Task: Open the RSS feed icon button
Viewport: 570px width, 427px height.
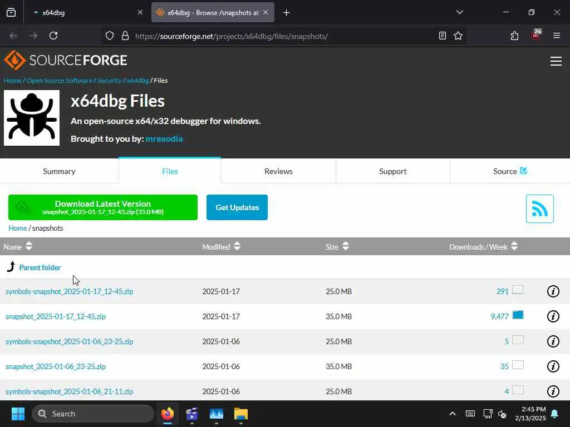Action: (x=539, y=209)
